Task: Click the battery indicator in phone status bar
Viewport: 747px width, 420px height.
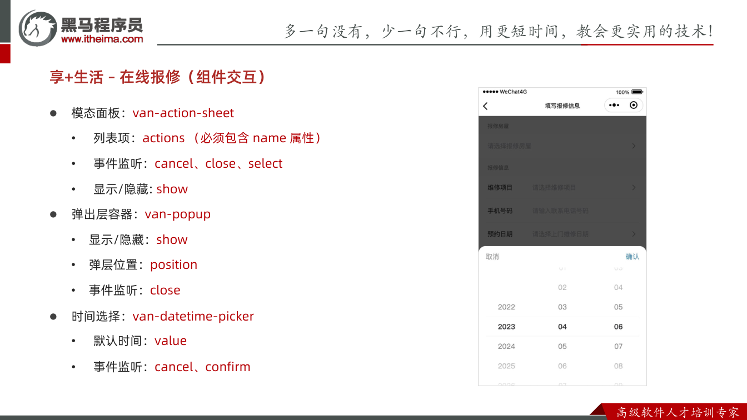Action: click(637, 92)
